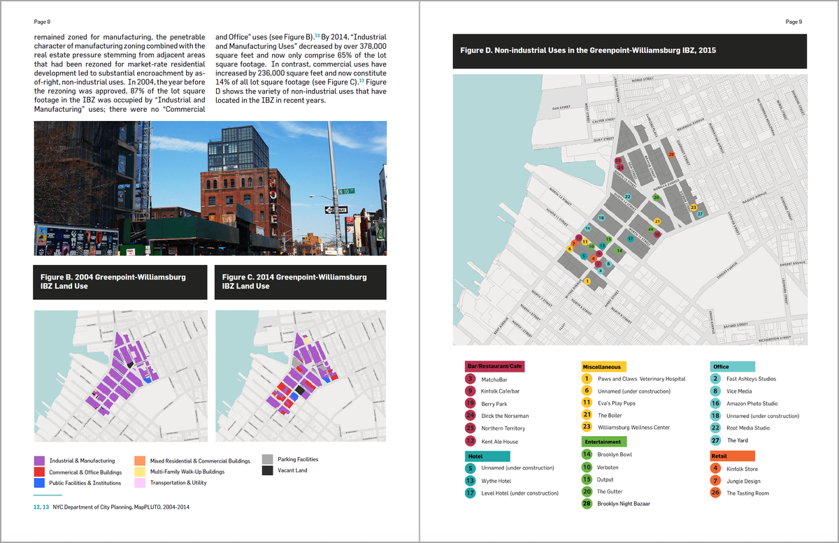Click the red Commercial & Office Buildings swatch
839x543 pixels.
click(39, 472)
